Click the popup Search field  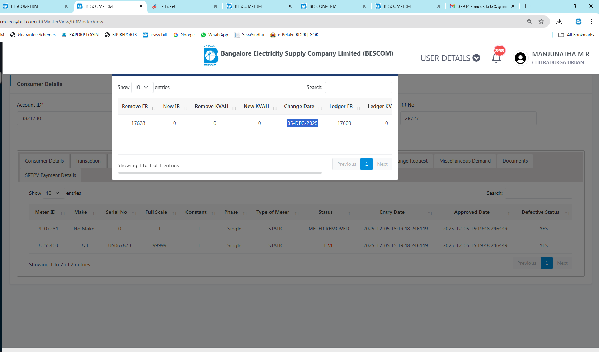(359, 87)
